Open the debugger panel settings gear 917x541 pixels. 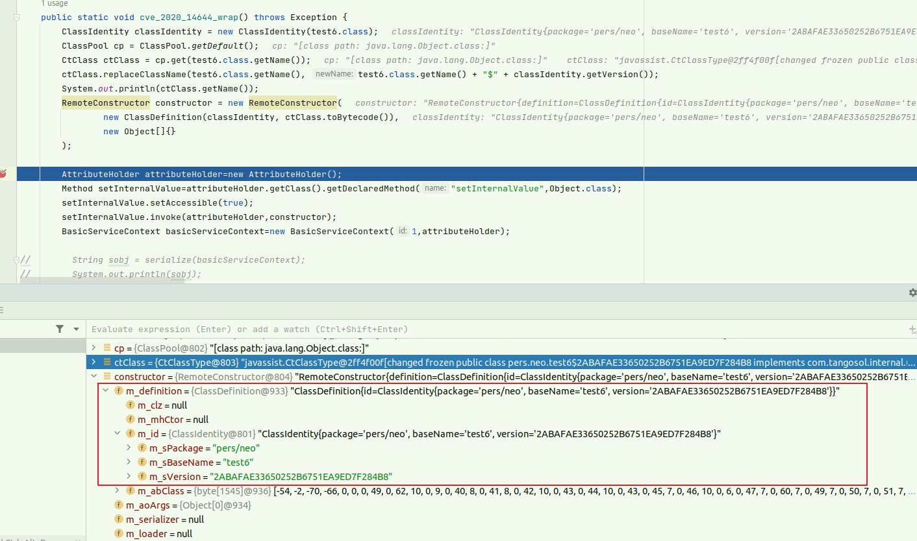point(912,293)
